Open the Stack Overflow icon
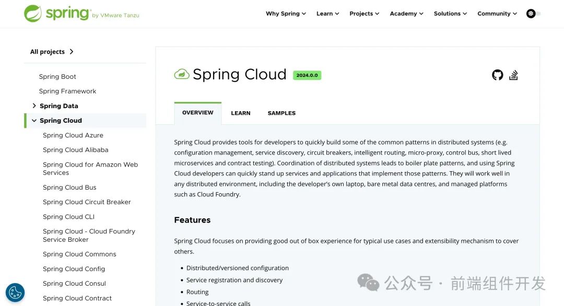The height and width of the screenshot is (306, 564). (x=513, y=75)
